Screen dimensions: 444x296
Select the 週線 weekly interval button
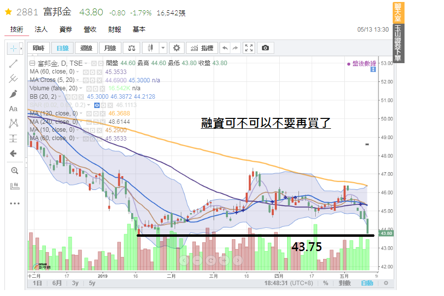86,48
